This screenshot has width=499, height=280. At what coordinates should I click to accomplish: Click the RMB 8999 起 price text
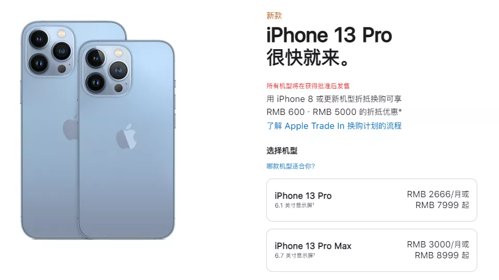(442, 255)
